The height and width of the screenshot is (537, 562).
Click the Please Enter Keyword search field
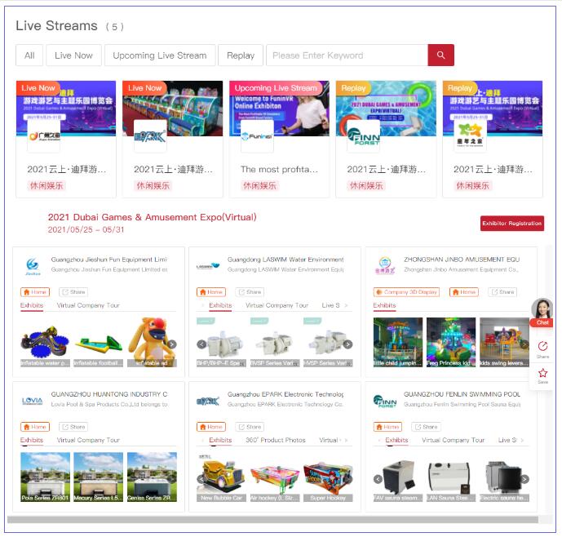point(346,55)
